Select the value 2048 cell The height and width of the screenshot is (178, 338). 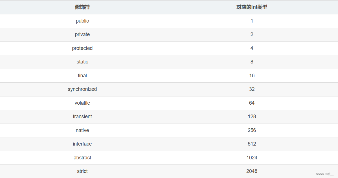(252, 171)
